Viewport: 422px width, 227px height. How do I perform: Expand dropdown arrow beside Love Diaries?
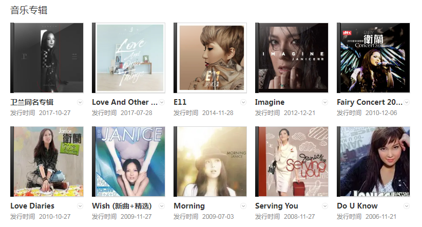80,206
